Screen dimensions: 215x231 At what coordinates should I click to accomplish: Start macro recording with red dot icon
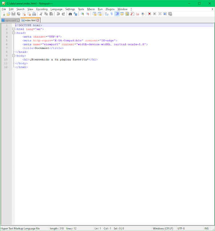pos(149,14)
